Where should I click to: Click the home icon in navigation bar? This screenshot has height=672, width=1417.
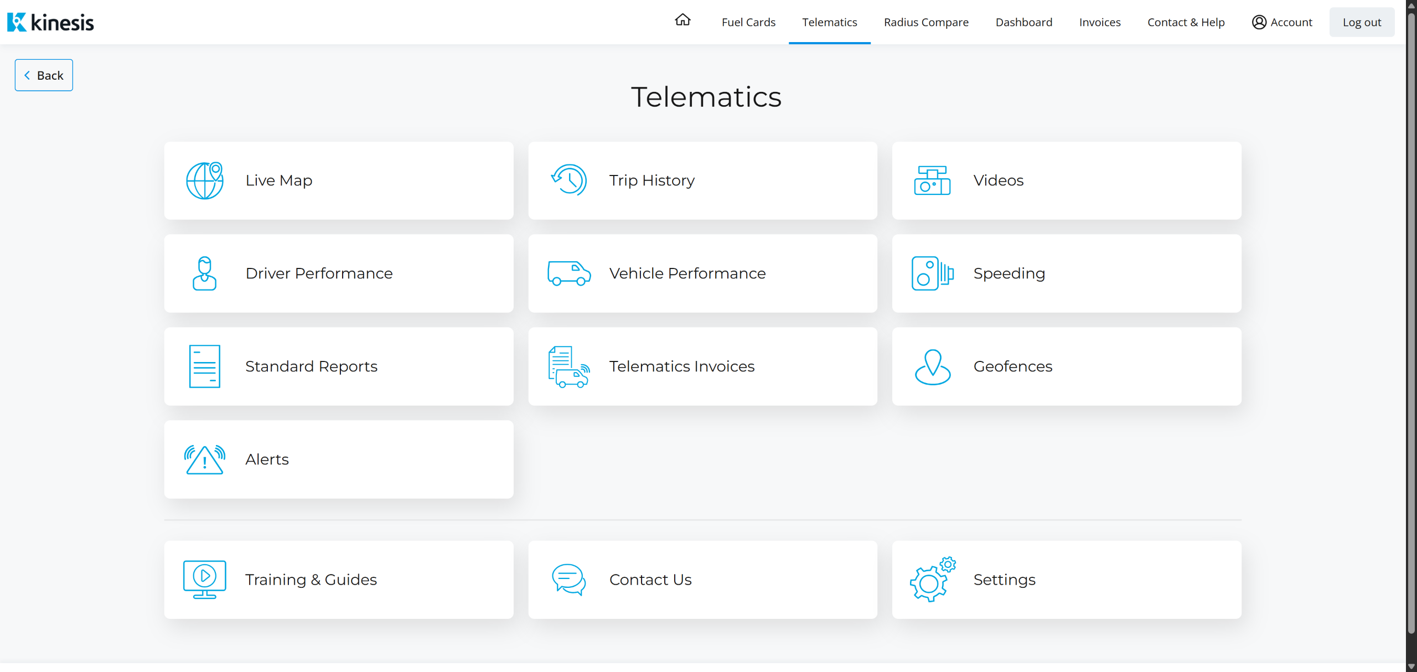point(682,20)
